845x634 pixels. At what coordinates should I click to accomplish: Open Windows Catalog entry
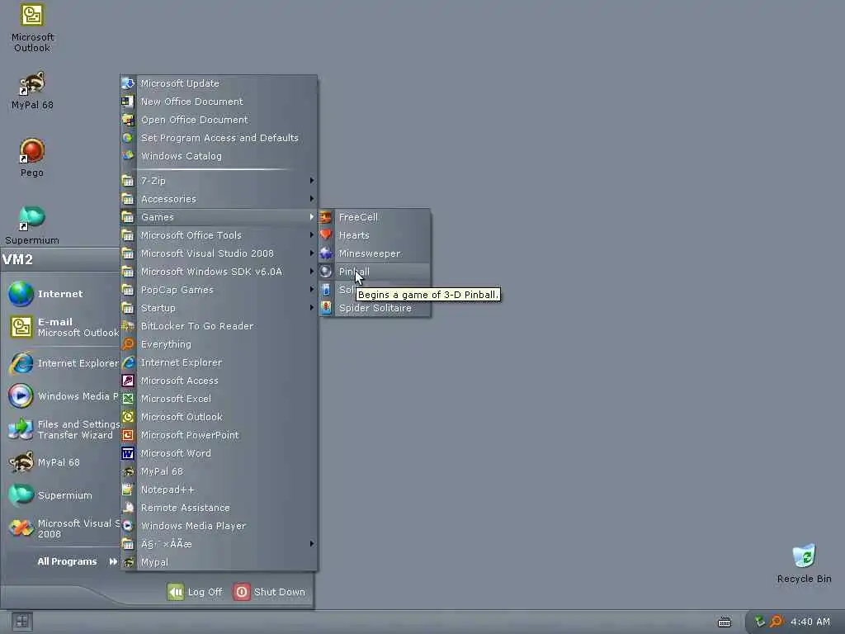point(219,156)
